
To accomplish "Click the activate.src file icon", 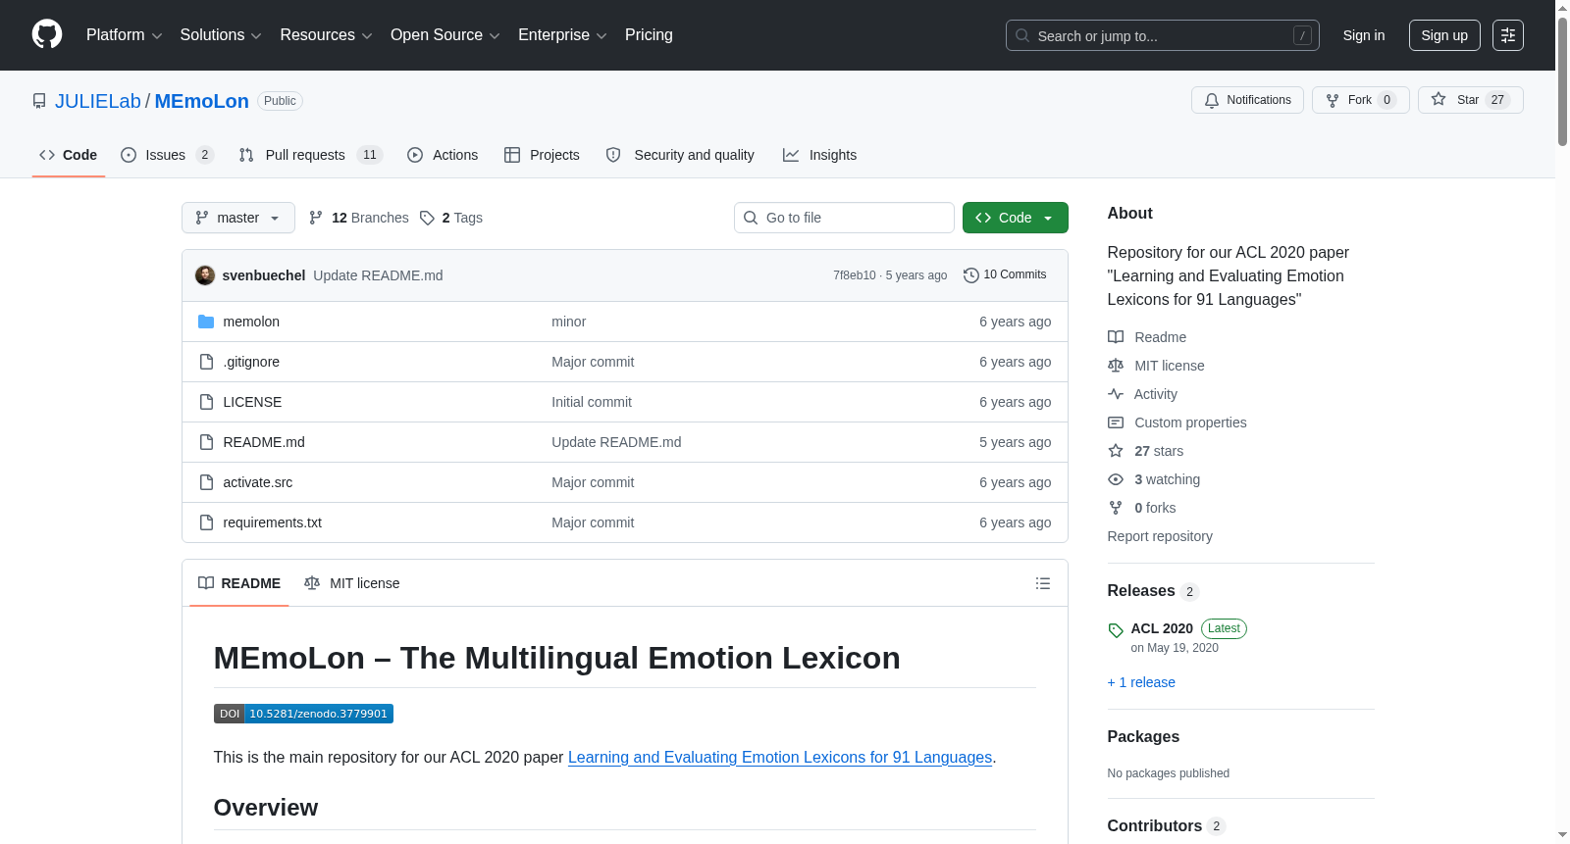I will (x=206, y=482).
